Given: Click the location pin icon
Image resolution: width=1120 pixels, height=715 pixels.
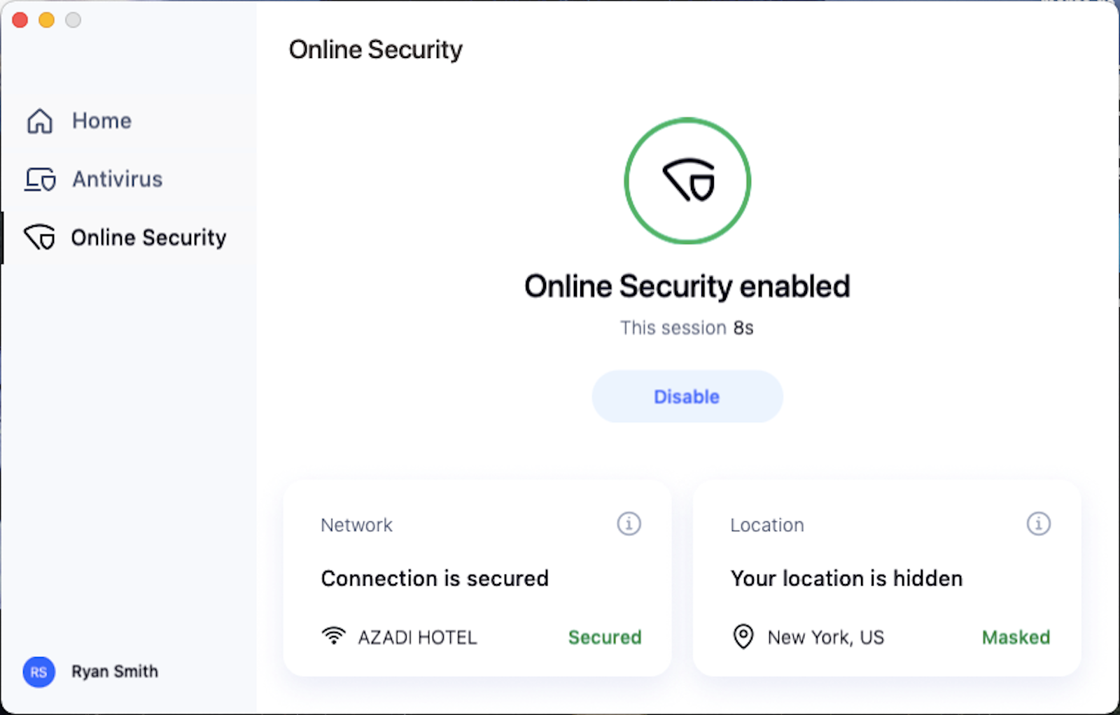Looking at the screenshot, I should [743, 637].
